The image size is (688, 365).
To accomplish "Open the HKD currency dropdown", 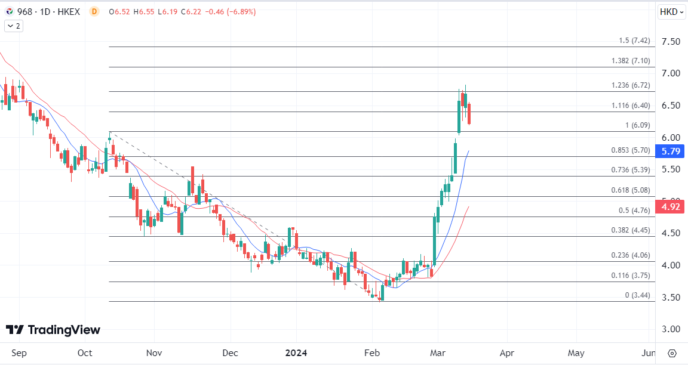I will (x=671, y=11).
